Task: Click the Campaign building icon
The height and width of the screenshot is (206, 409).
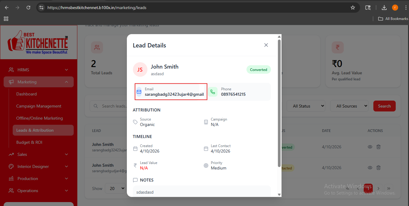Action: (206, 122)
